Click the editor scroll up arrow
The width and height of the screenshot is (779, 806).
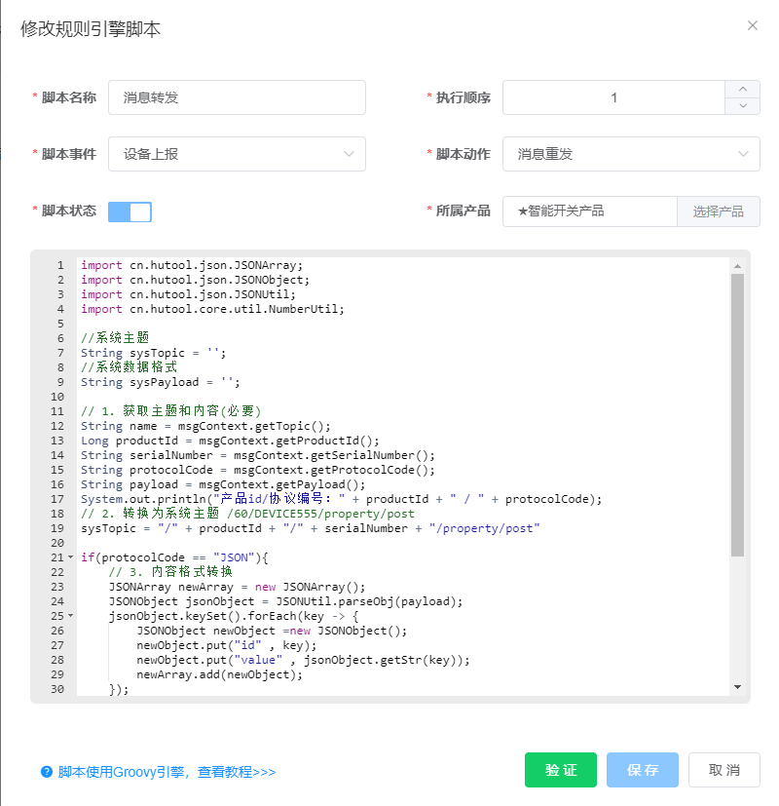(x=737, y=265)
